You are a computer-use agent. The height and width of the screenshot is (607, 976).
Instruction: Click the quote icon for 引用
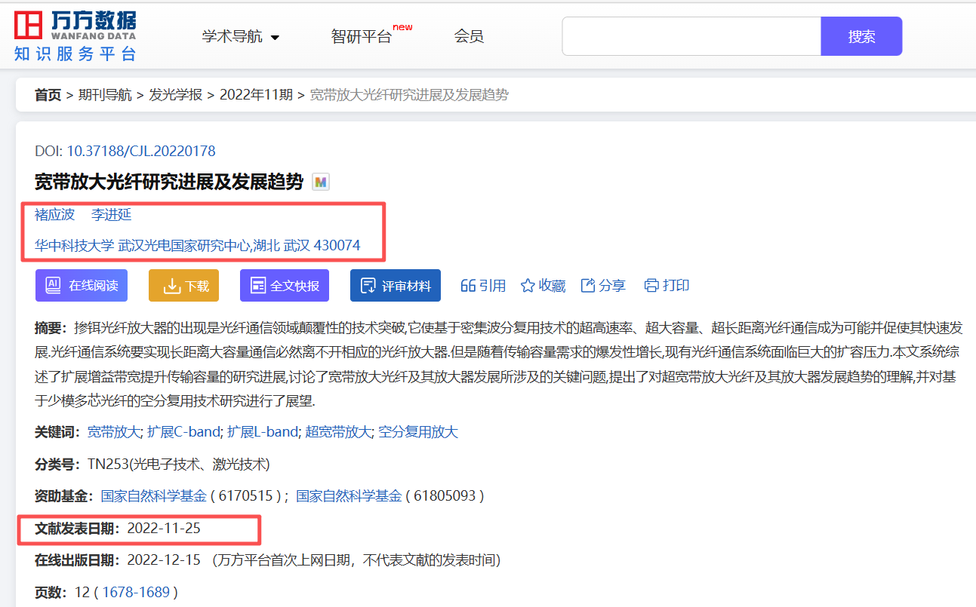[x=468, y=286]
